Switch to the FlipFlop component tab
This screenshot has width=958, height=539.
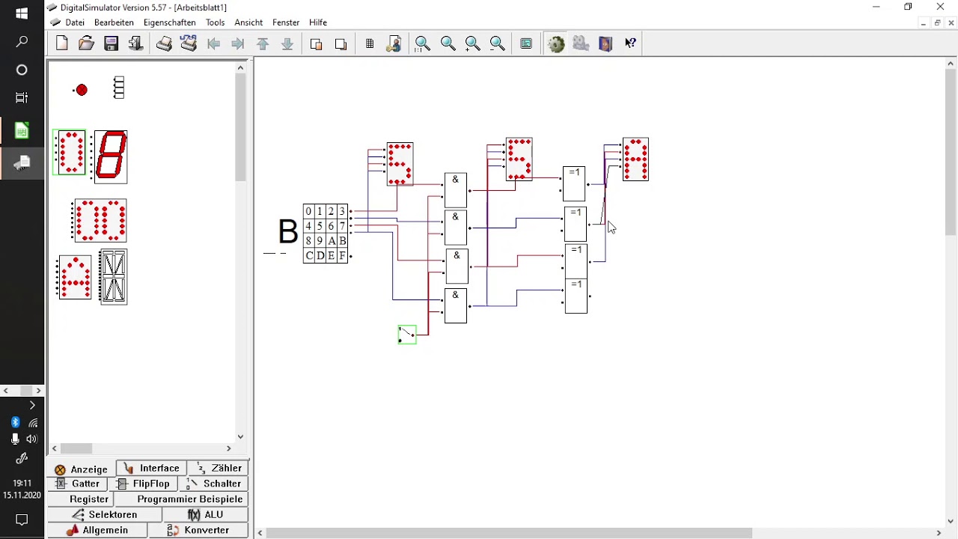point(144,484)
